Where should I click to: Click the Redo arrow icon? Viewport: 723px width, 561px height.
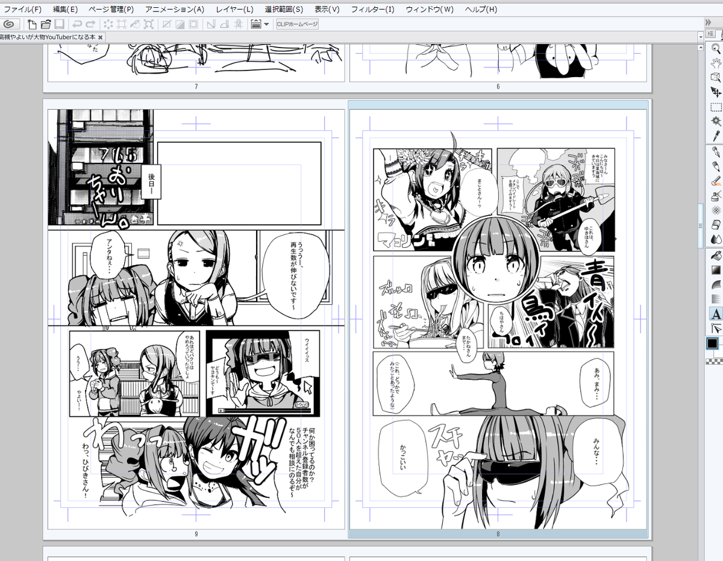[90, 24]
